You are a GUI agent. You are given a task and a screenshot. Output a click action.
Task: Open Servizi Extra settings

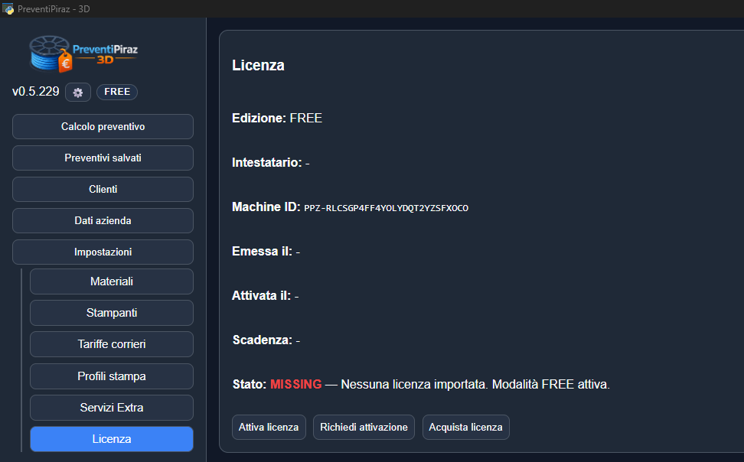tap(111, 408)
